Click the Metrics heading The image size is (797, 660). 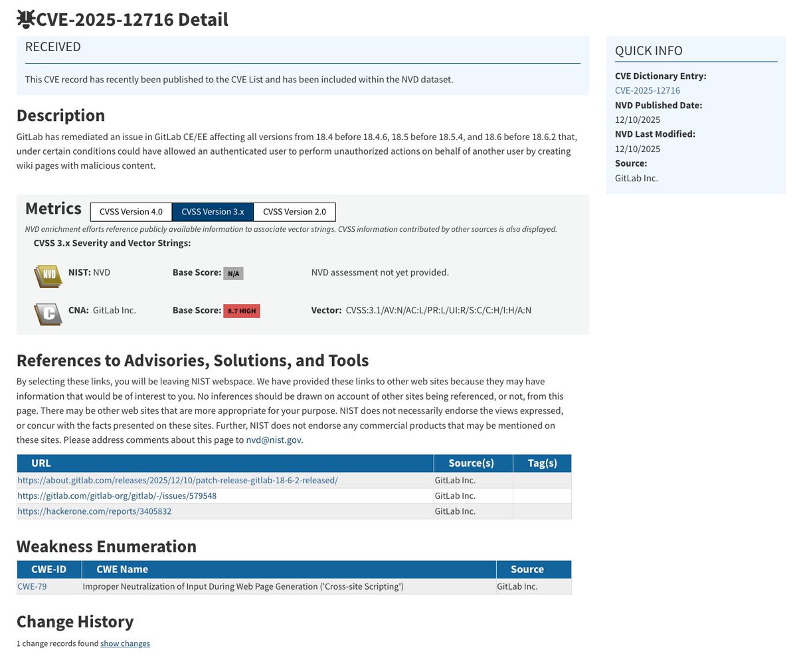[x=53, y=208]
